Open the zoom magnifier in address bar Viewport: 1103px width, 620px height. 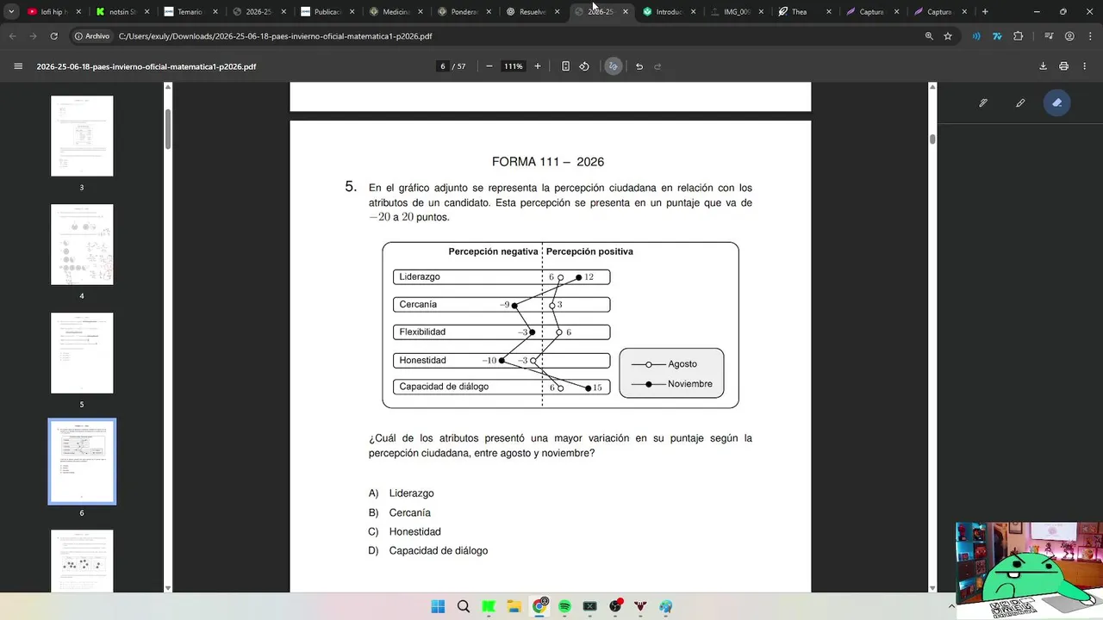(x=929, y=36)
